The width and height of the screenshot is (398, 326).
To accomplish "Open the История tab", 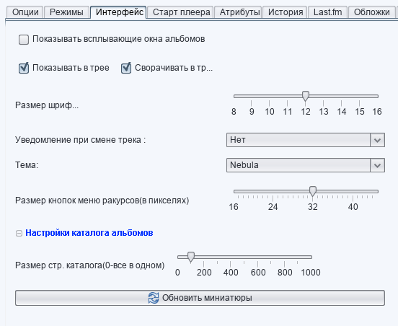I will [285, 12].
